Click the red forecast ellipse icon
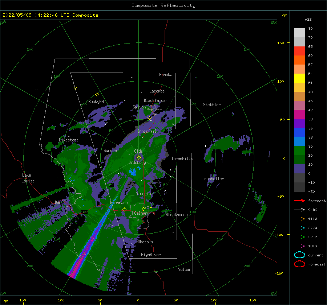This screenshot has width=327, height=305. [299, 264]
